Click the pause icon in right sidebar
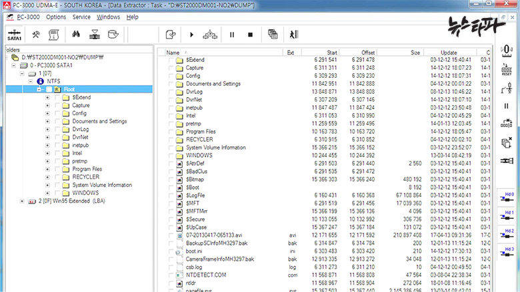 [x=507, y=106]
